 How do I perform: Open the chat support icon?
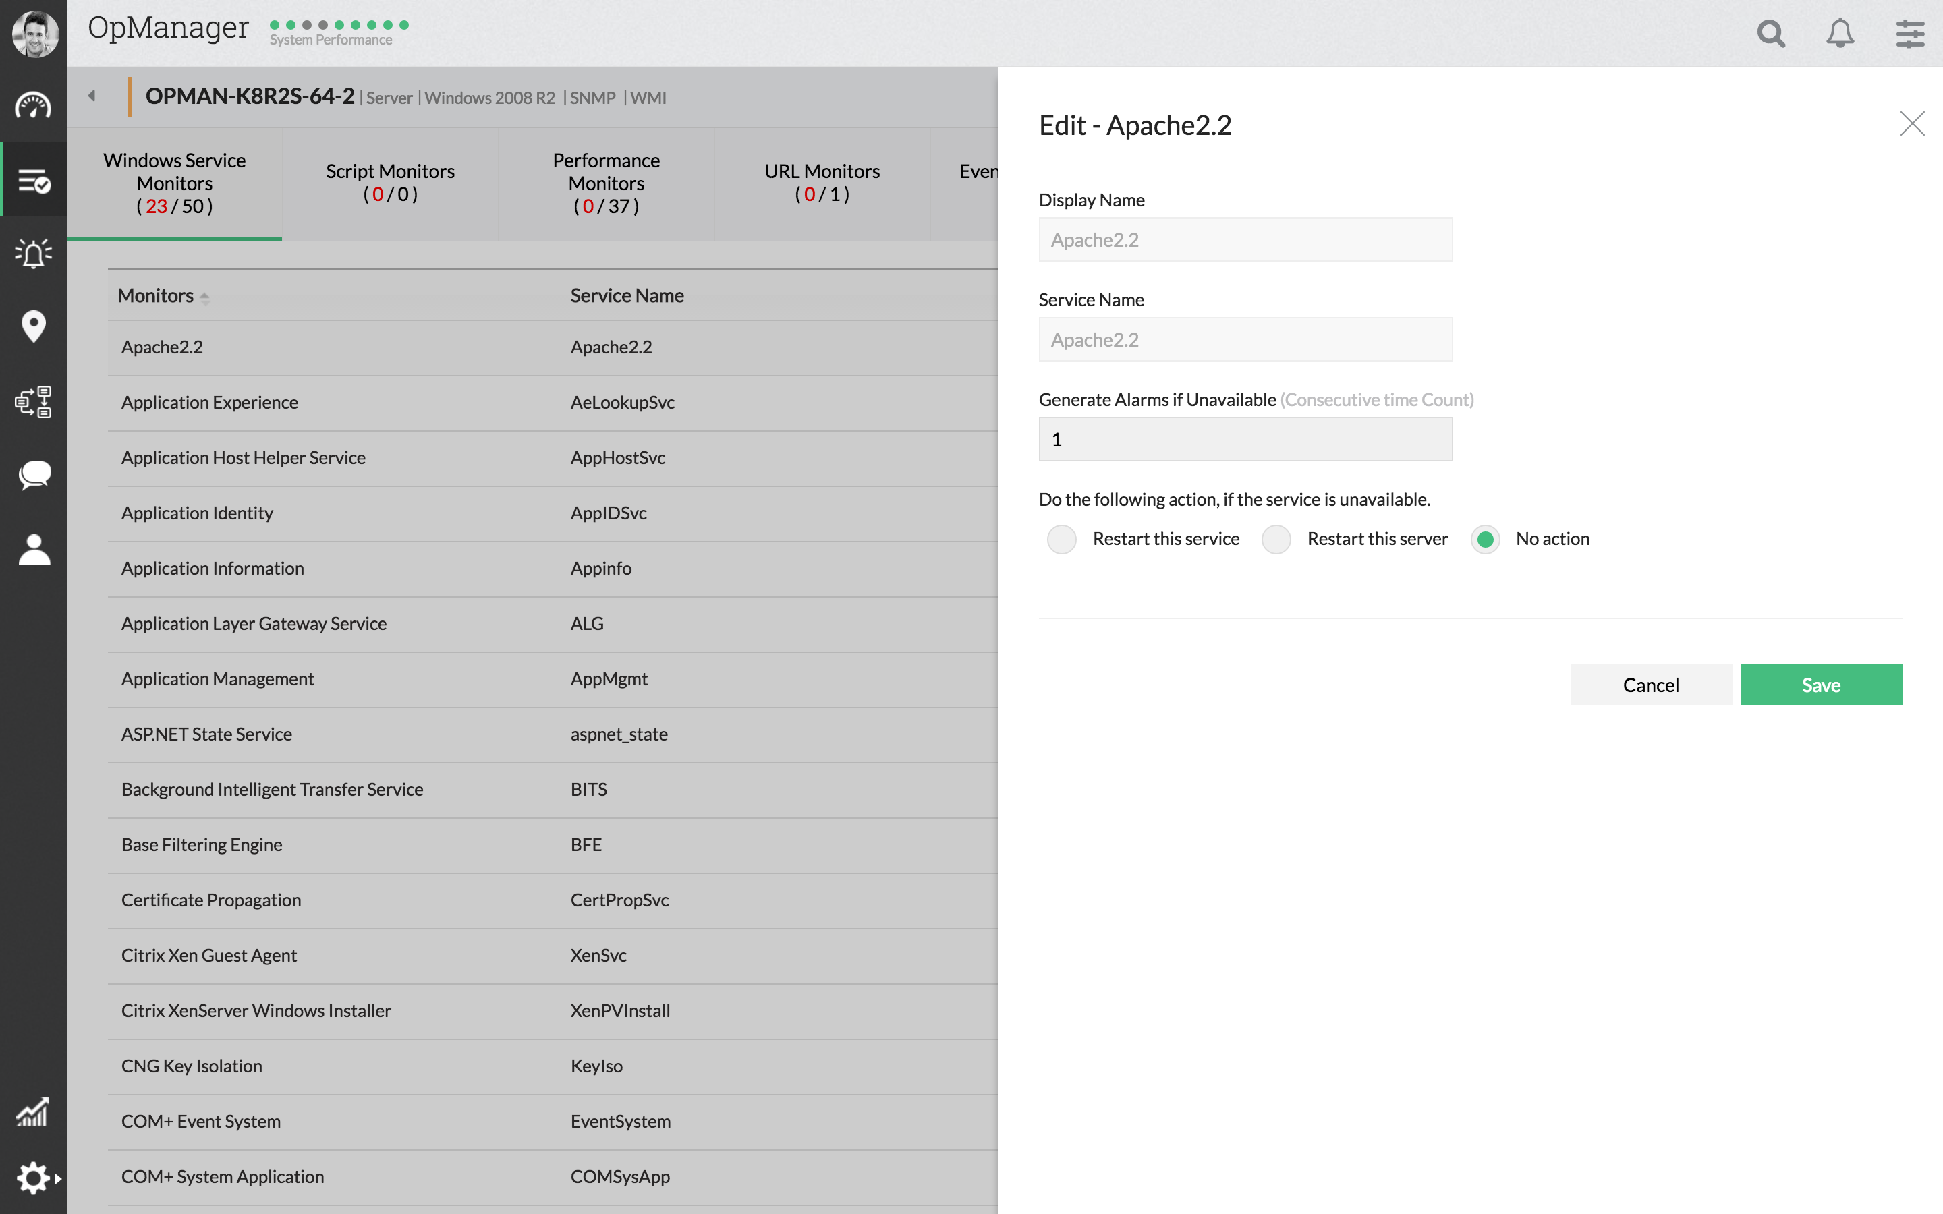tap(33, 475)
